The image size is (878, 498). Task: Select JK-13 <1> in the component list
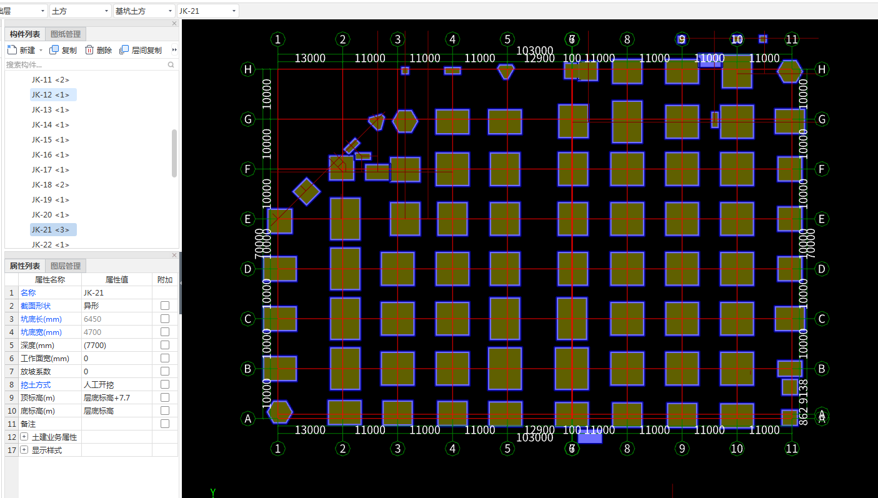pos(51,110)
